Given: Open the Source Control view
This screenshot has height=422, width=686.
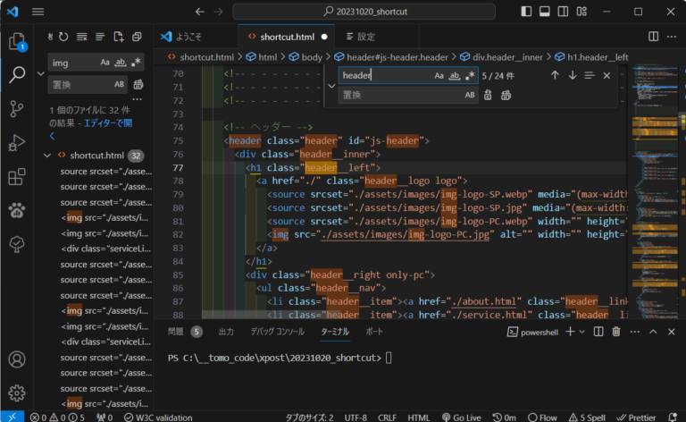Looking at the screenshot, I should click(16, 108).
